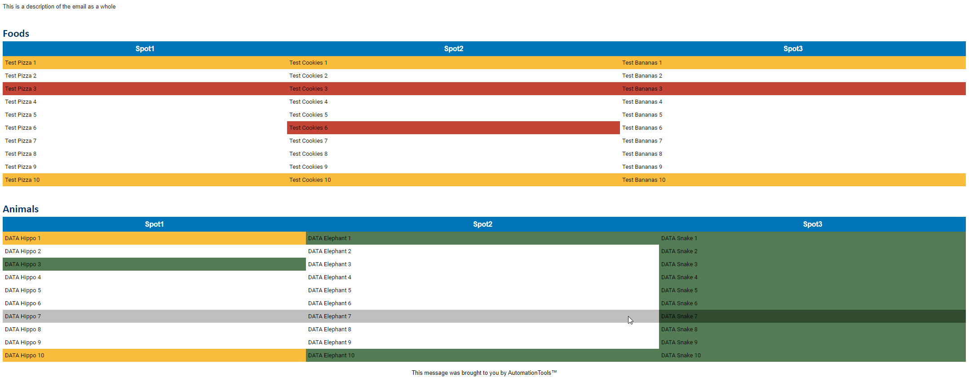Select the DATA Elephant 10 cell
This screenshot has height=382, width=969.
(482, 356)
